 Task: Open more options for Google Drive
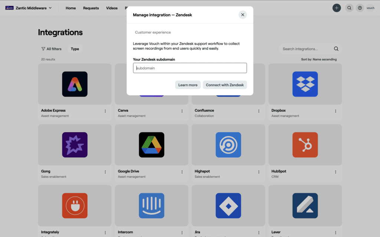coord(182,172)
